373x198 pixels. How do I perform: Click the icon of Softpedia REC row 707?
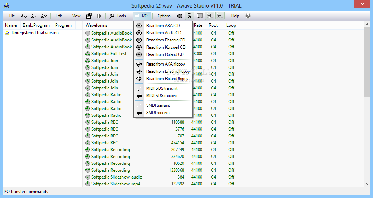coord(88,136)
